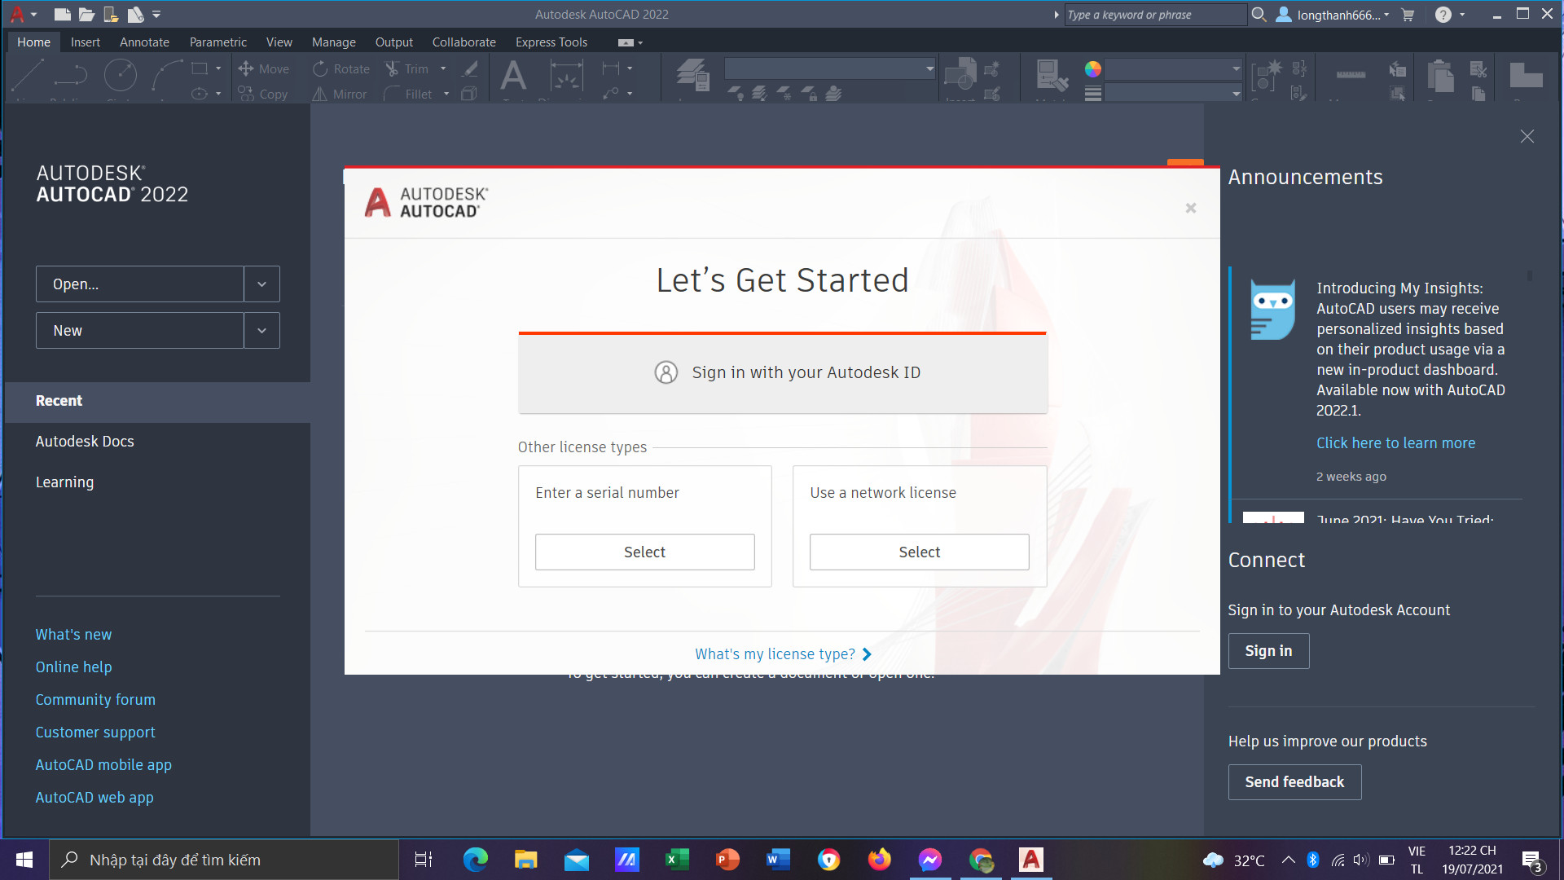Viewport: 1564px width, 880px height.
Task: Select the Line tool in ribbon
Action: (x=28, y=76)
